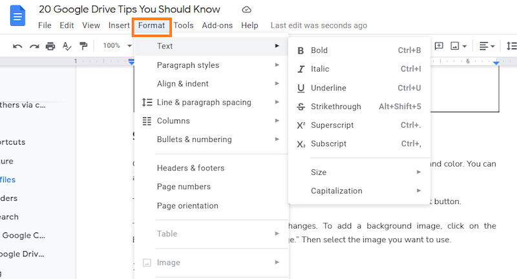
Task: Open the Text submenu item
Action: [211, 46]
